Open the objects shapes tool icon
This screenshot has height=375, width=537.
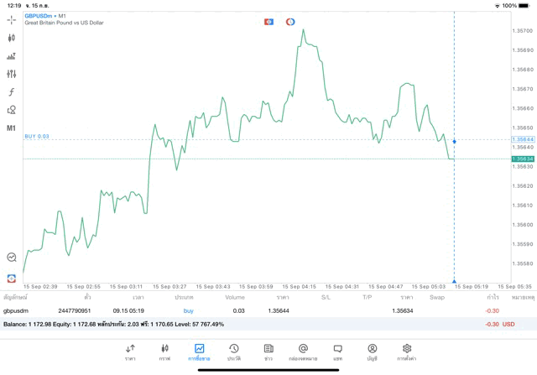[x=11, y=110]
